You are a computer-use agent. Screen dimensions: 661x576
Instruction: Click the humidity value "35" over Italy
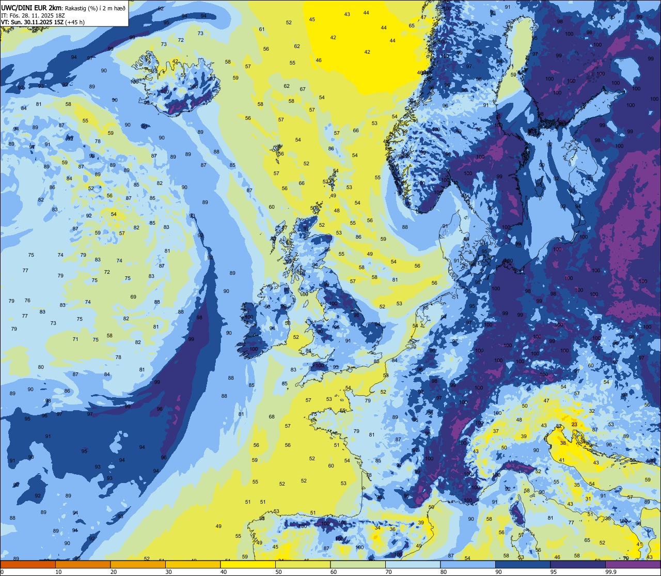[x=577, y=485]
